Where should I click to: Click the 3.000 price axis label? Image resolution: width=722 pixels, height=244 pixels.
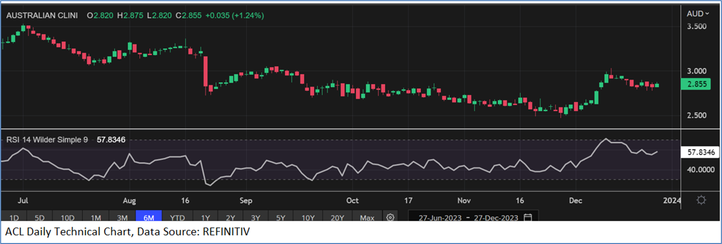[x=696, y=71]
